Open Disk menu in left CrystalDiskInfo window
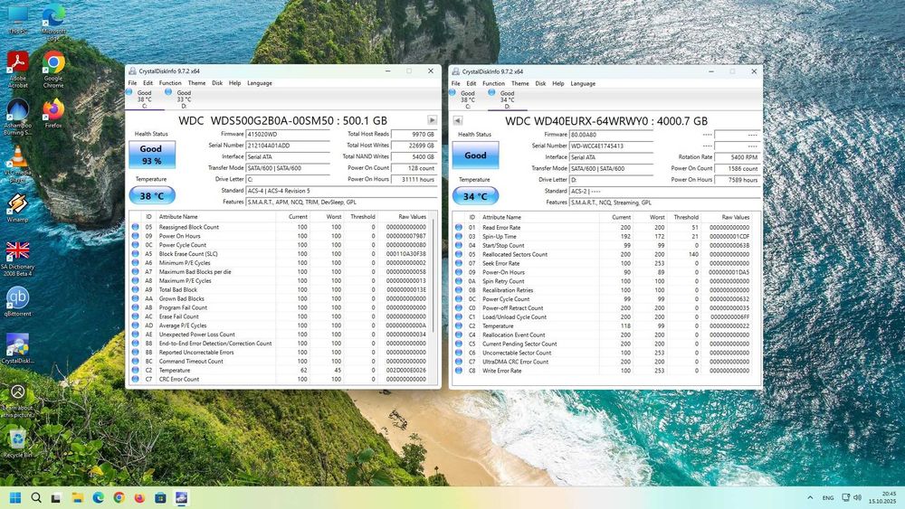 pyautogui.click(x=217, y=83)
